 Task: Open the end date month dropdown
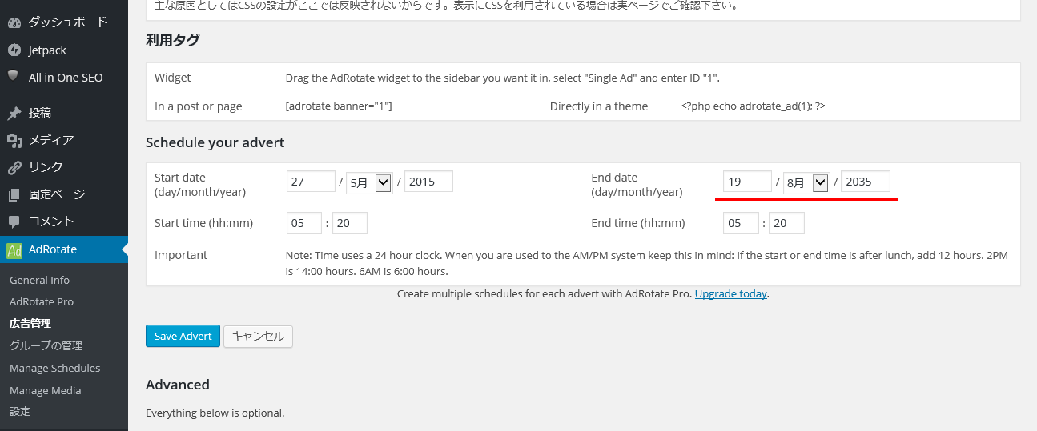(x=806, y=182)
